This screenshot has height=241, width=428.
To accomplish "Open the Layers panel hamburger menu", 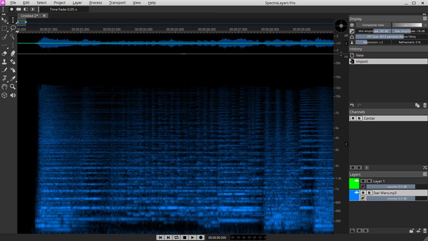I will pos(425,174).
